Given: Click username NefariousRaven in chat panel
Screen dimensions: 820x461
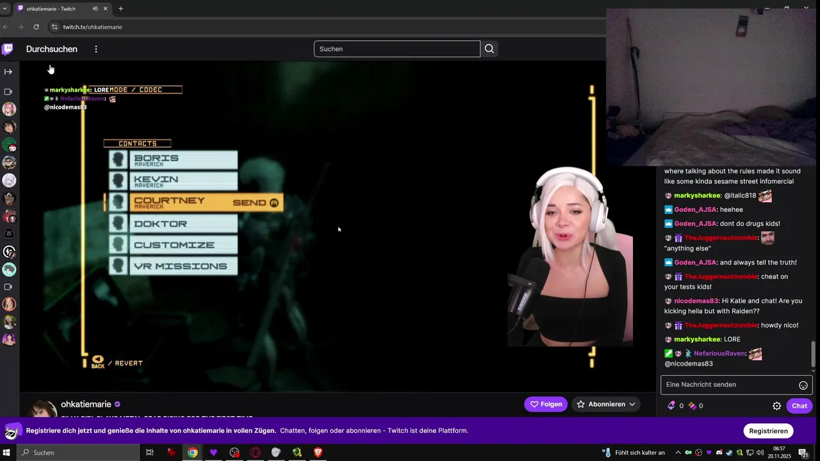Looking at the screenshot, I should 719,353.
